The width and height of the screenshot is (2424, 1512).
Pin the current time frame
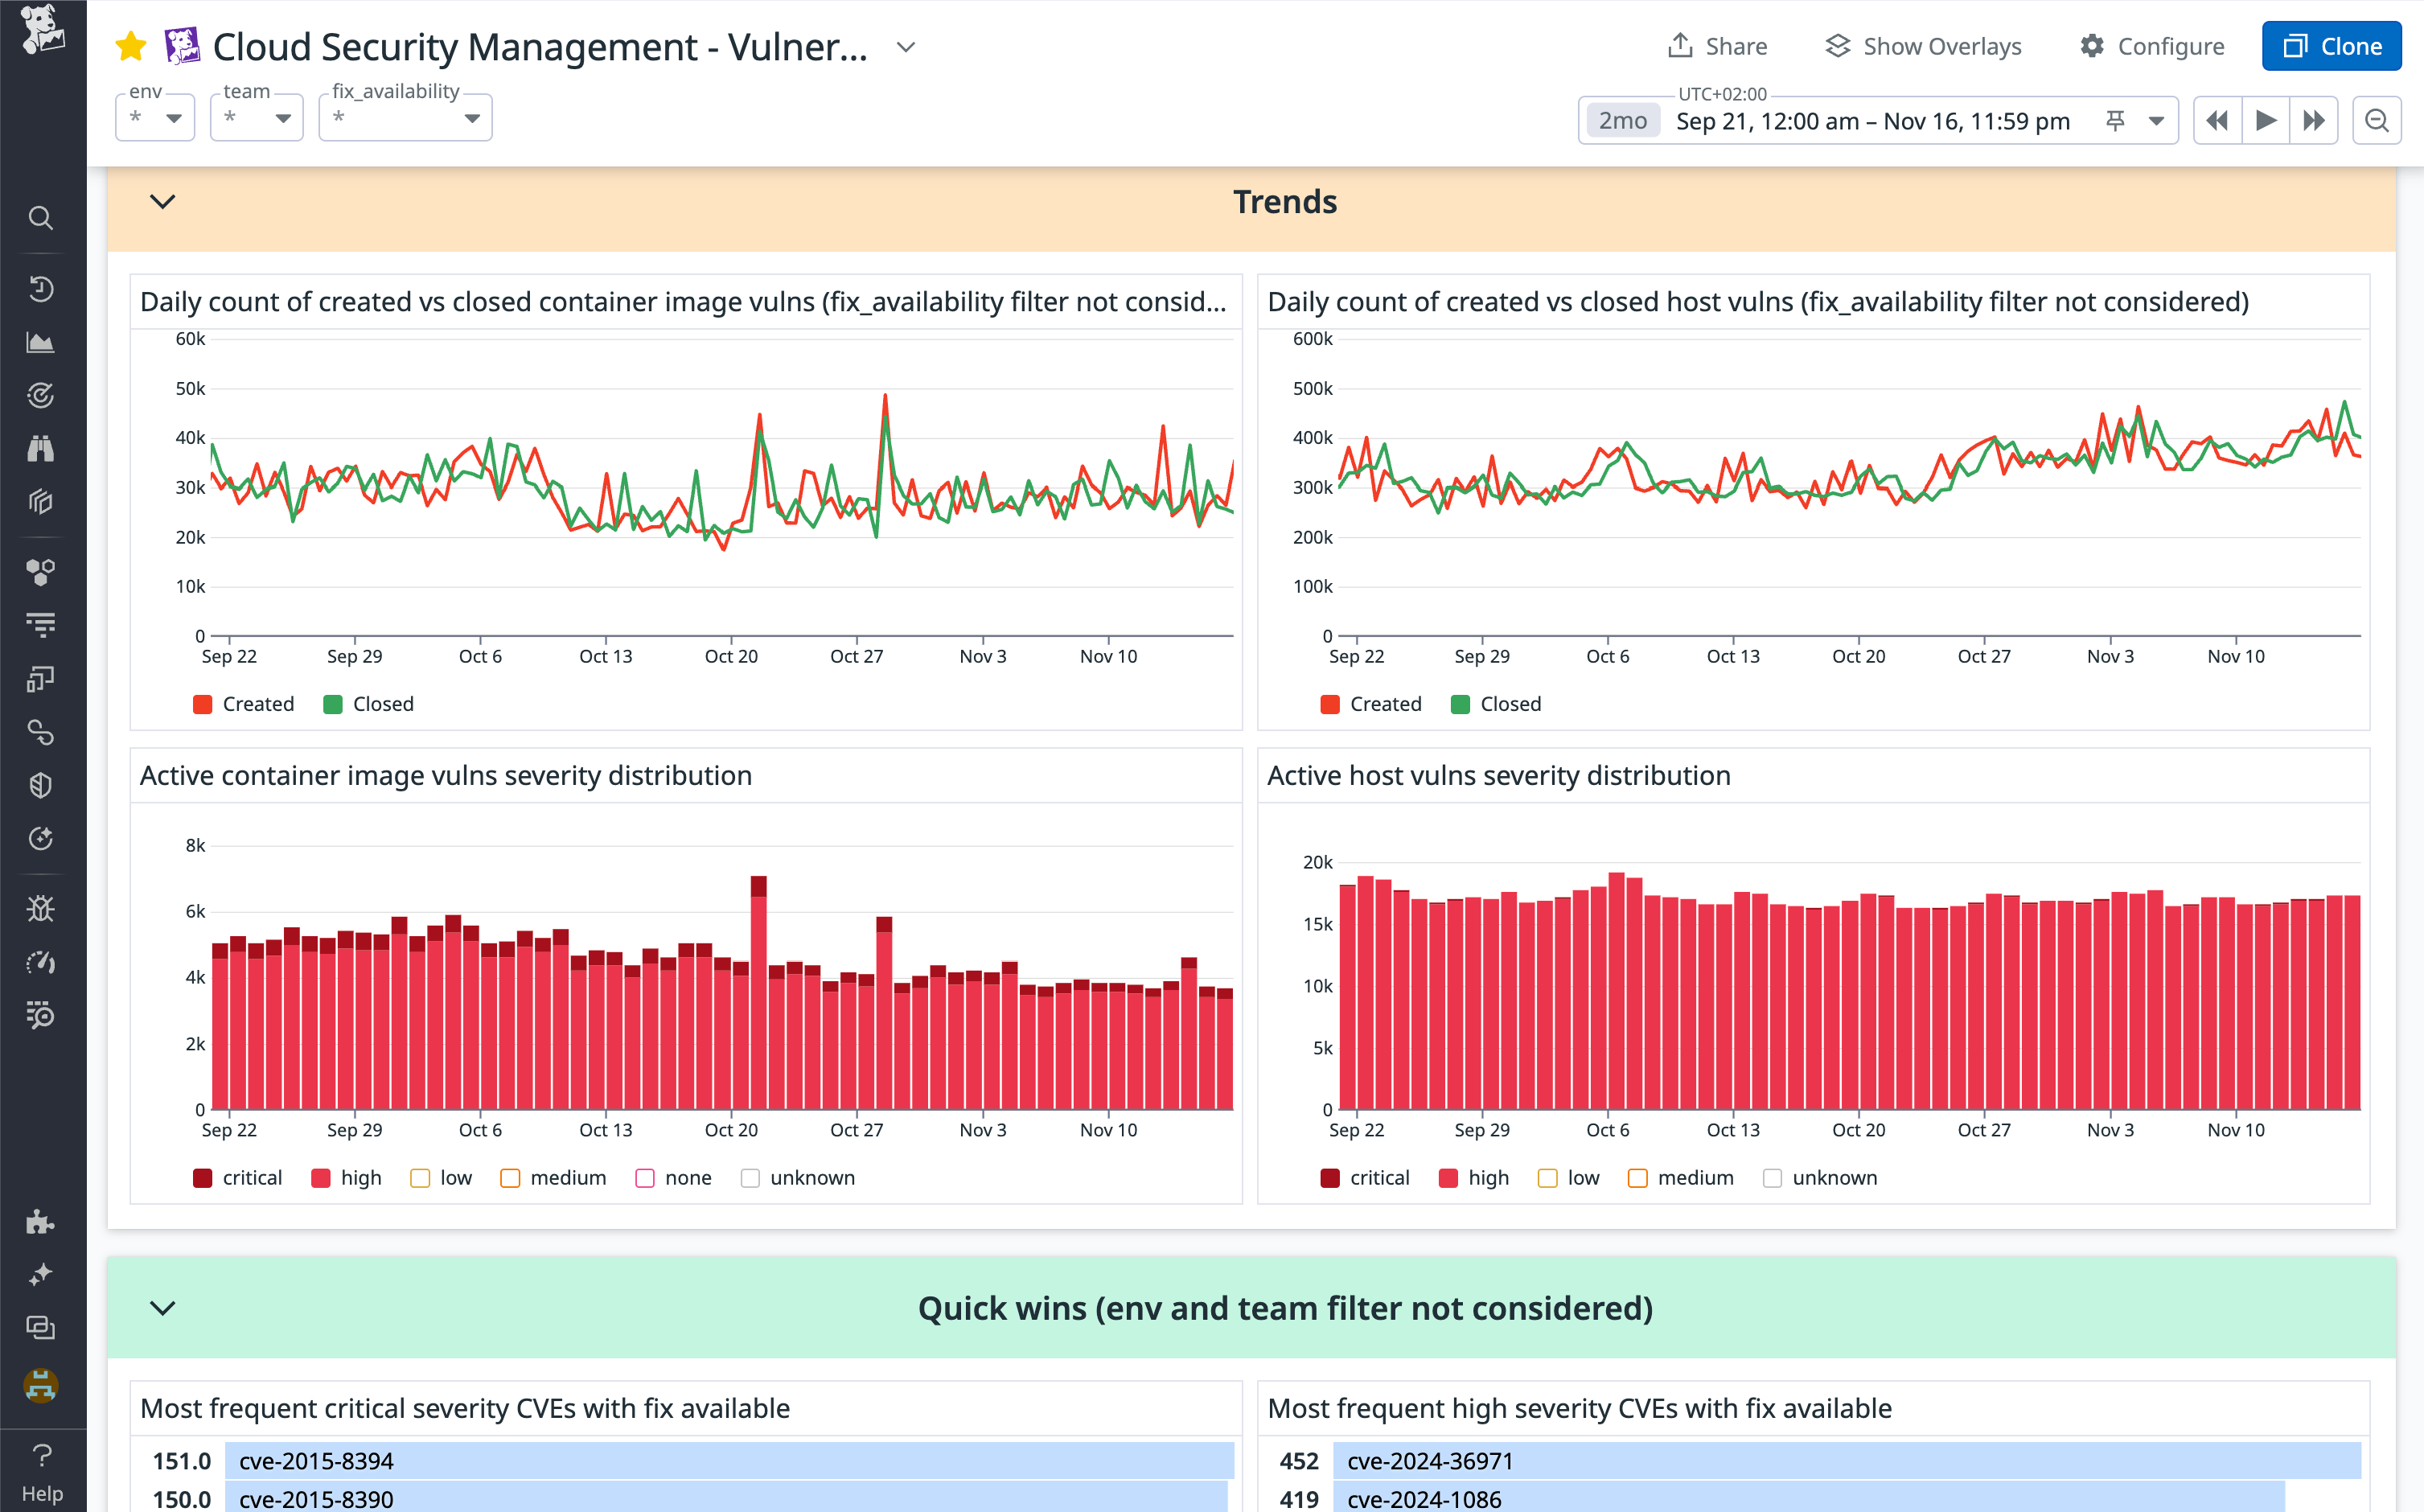(x=2114, y=120)
